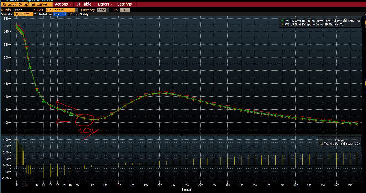Select the US Govt RV Spline Curve title tab
366x193 pixels.
pyautogui.click(x=26, y=4)
